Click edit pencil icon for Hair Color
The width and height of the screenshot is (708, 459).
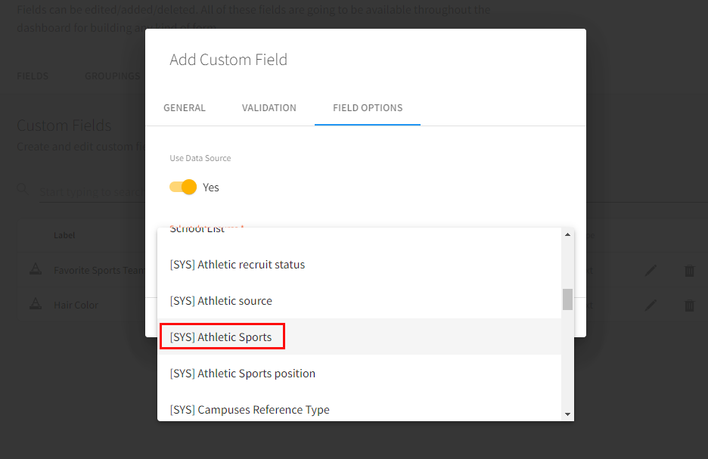(x=651, y=305)
